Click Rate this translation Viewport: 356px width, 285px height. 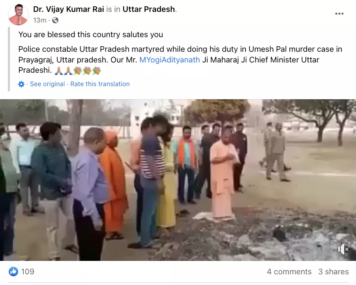click(100, 84)
